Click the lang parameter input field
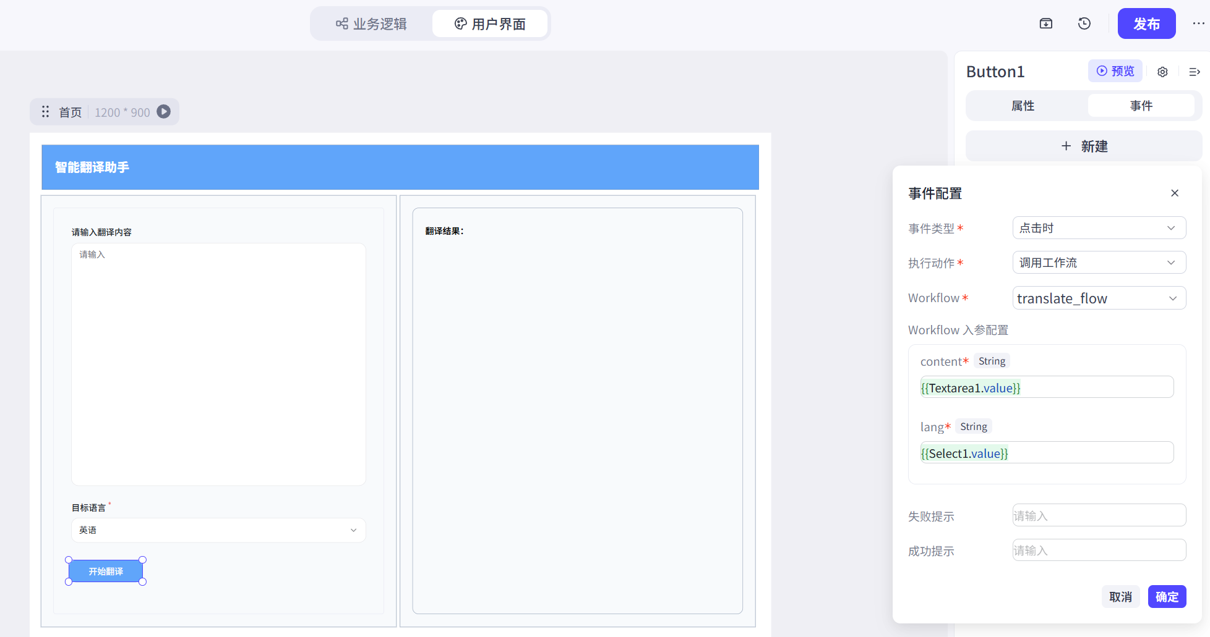 (x=1047, y=453)
